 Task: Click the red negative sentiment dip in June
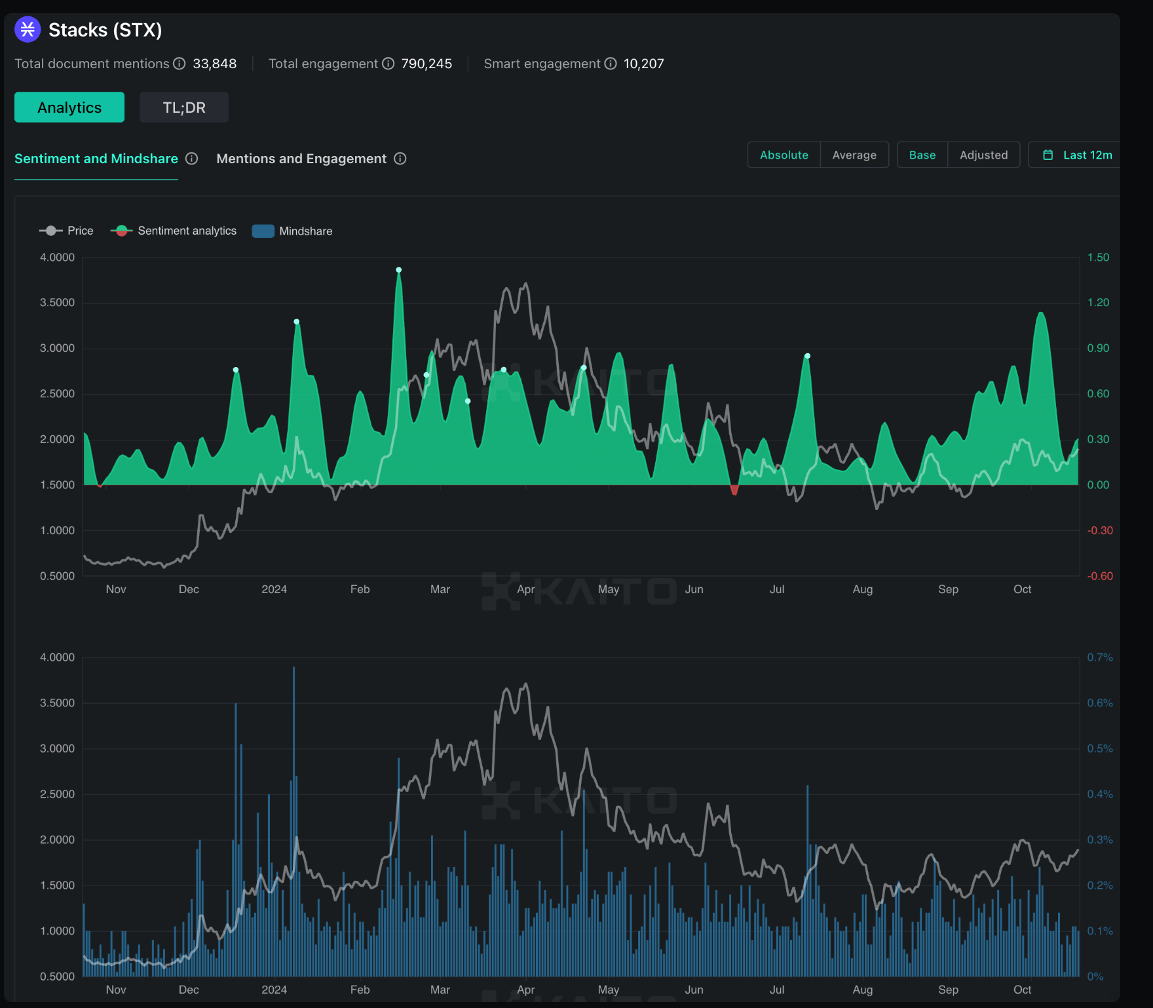point(734,490)
